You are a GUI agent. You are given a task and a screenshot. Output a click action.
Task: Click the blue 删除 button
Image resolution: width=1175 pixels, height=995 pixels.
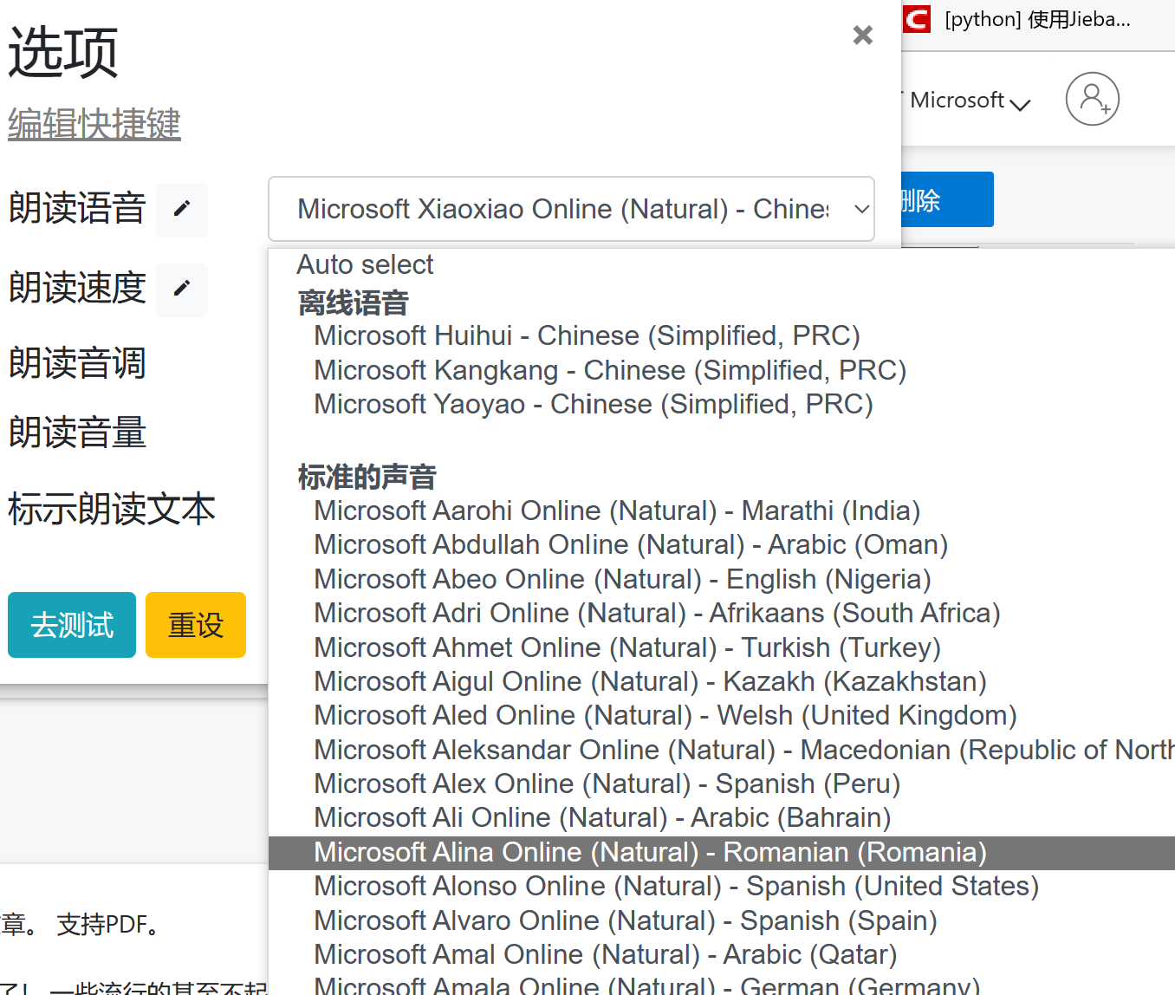point(947,199)
